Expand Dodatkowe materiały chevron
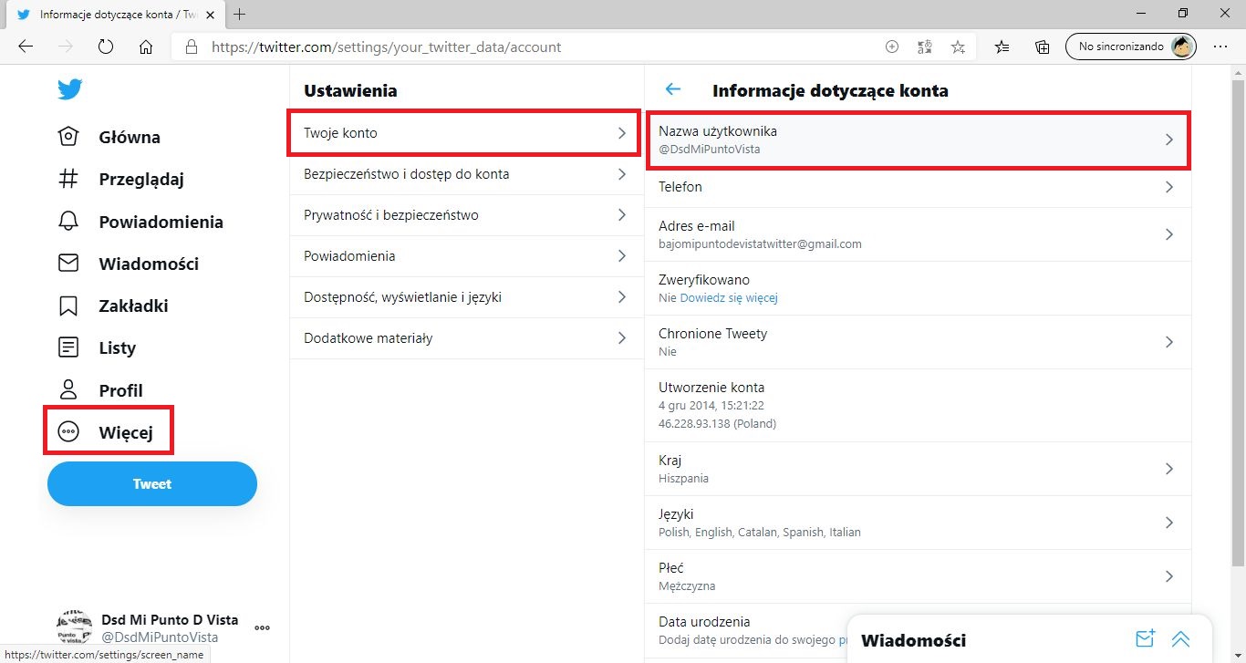Viewport: 1246px width, 663px height. coord(622,338)
